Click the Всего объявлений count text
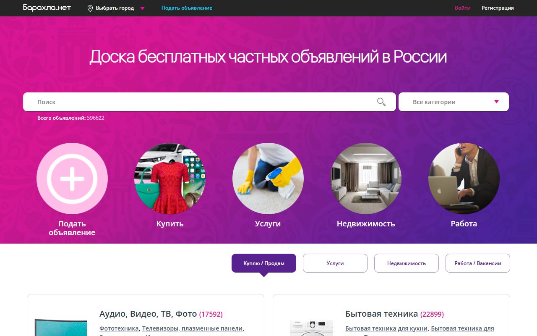The image size is (537, 336). tap(70, 118)
